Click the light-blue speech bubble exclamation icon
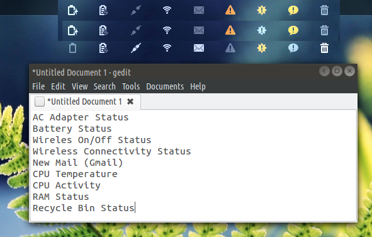This screenshot has width=372, height=237. point(293,48)
